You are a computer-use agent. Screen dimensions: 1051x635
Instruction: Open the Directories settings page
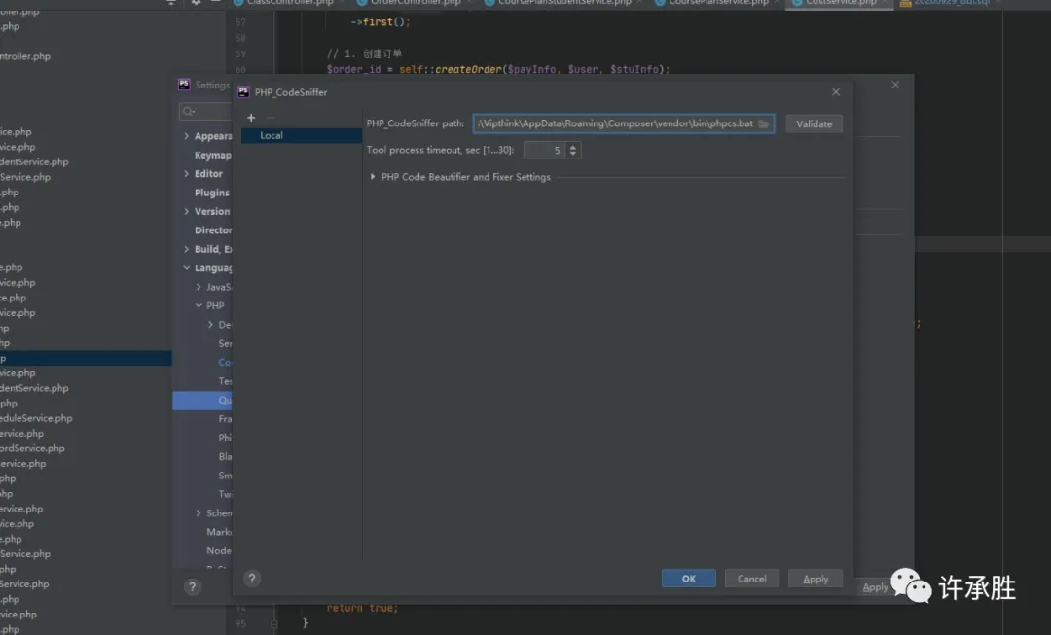(213, 229)
